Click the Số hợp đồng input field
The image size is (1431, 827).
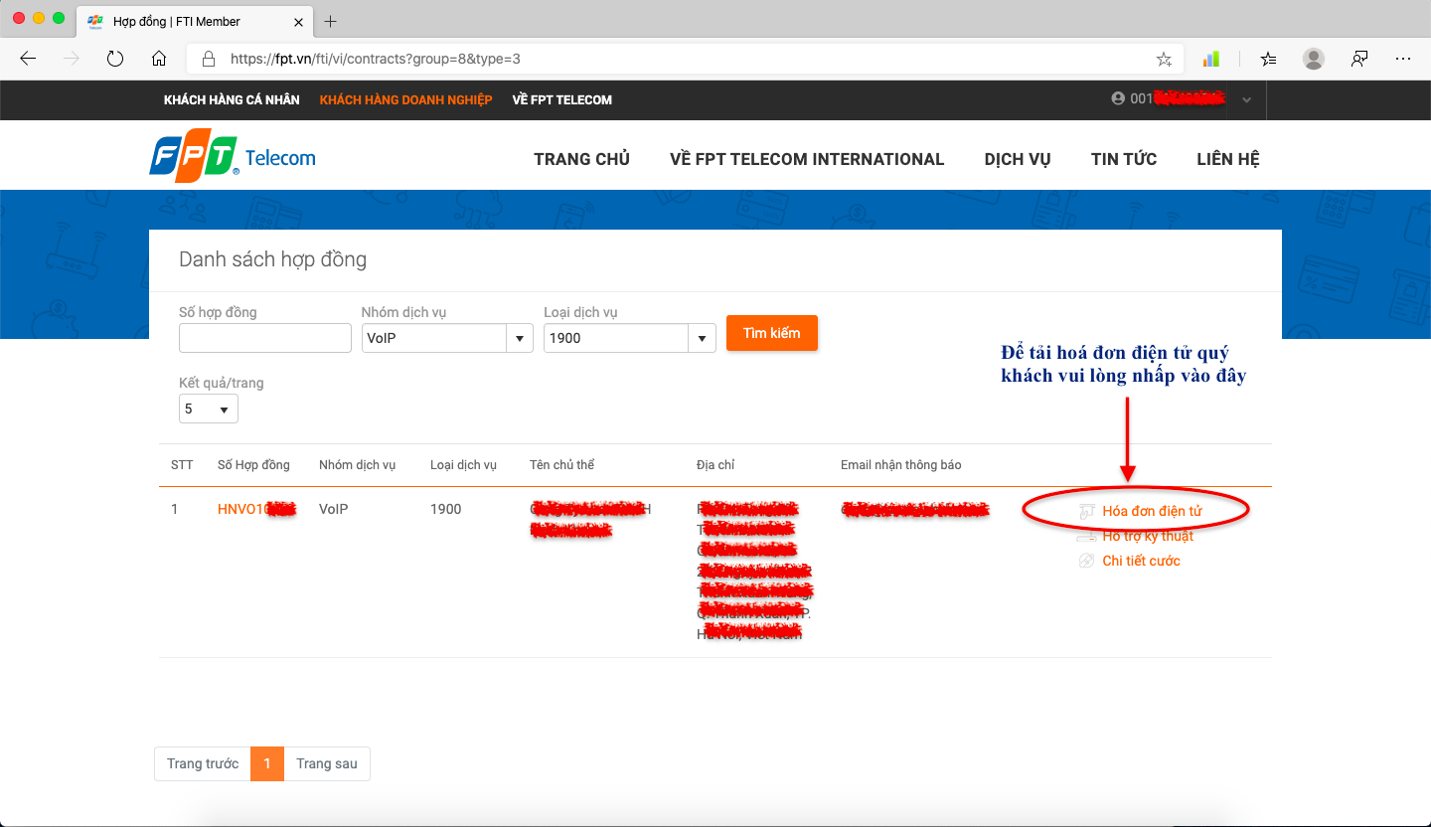pyautogui.click(x=265, y=338)
